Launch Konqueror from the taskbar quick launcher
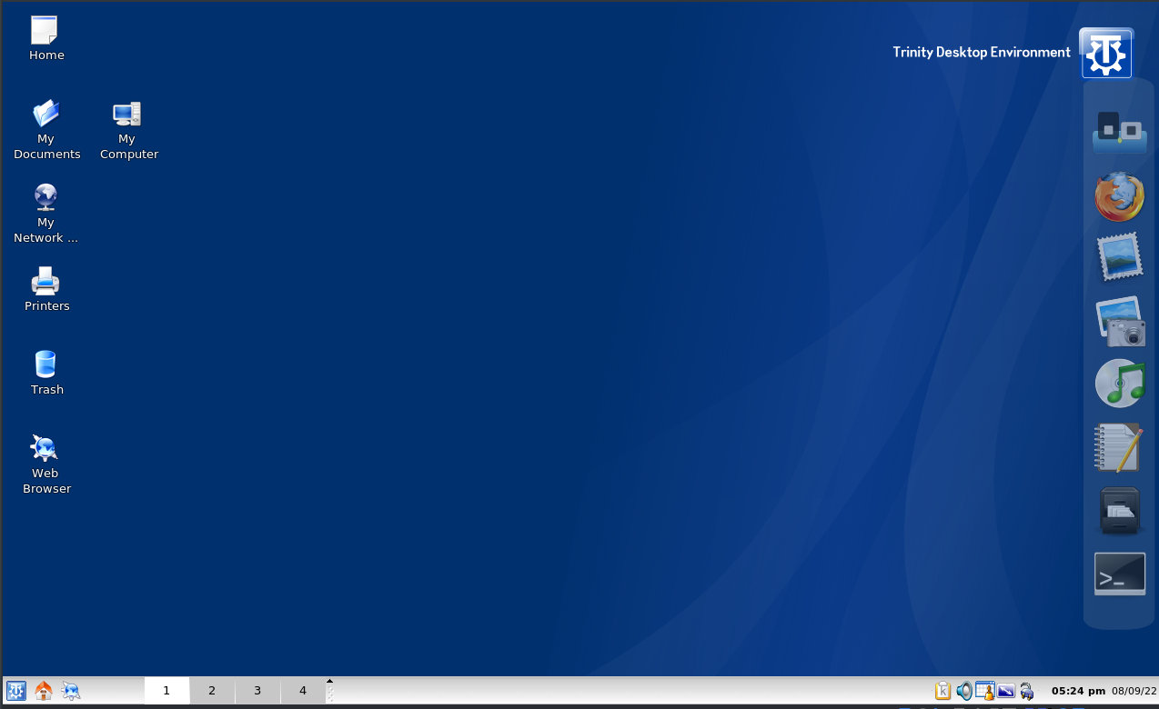Image resolution: width=1159 pixels, height=709 pixels. (x=71, y=691)
